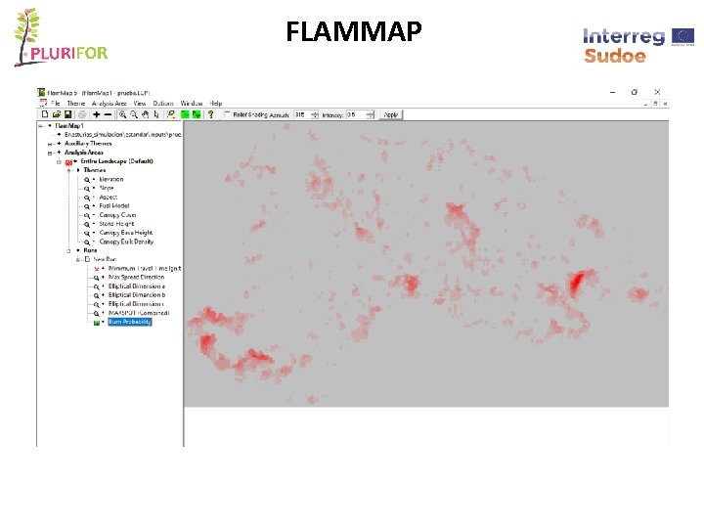
Task: Select the Elevation theme label
Action: pyautogui.click(x=110, y=179)
